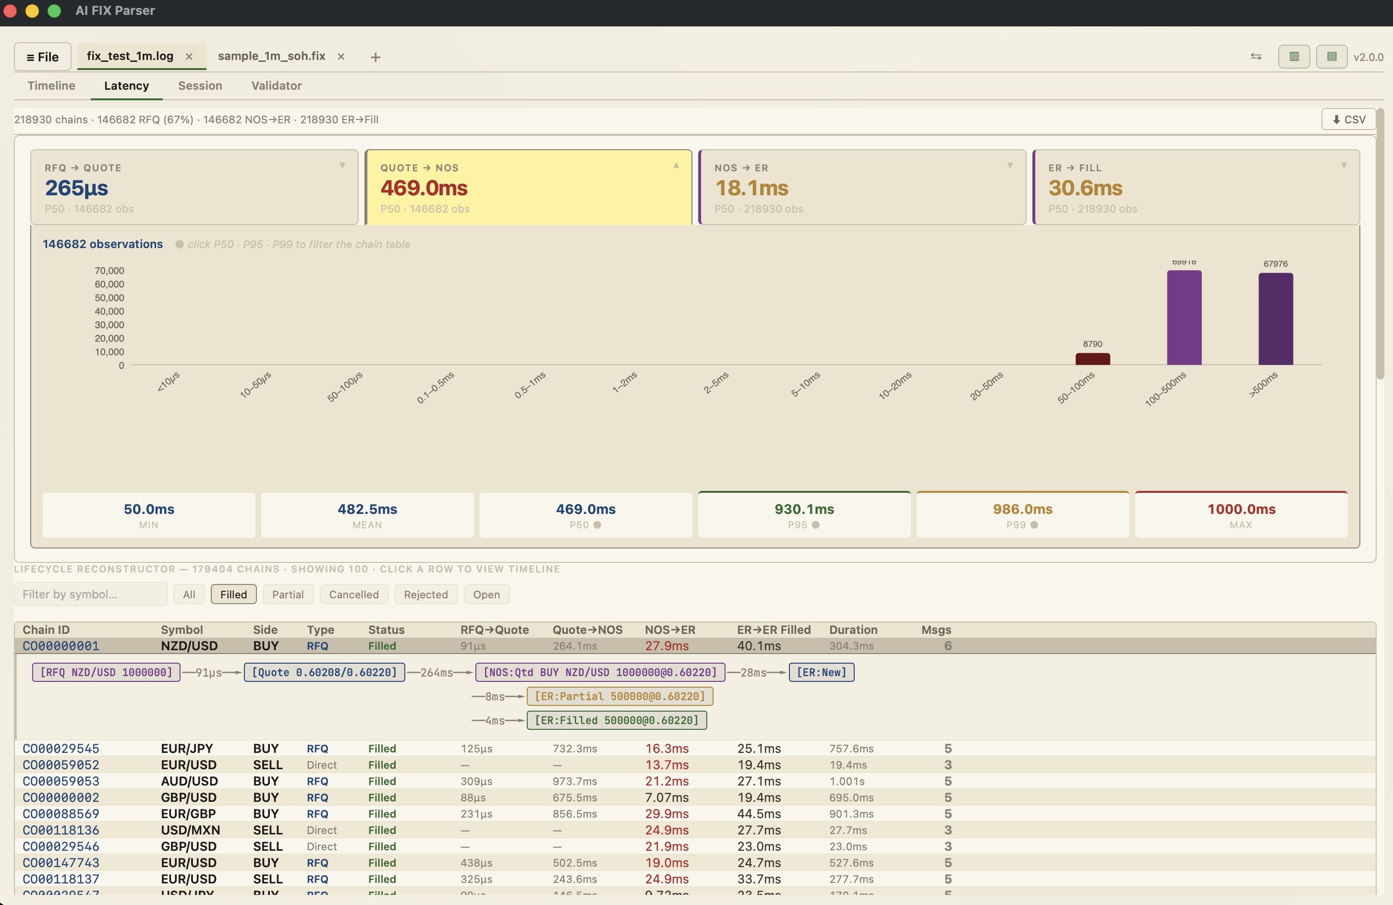
Task: Close the fix_test_1m.log tab
Action: (x=189, y=57)
